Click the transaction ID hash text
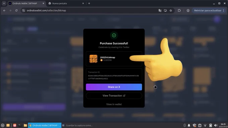 [113, 77]
